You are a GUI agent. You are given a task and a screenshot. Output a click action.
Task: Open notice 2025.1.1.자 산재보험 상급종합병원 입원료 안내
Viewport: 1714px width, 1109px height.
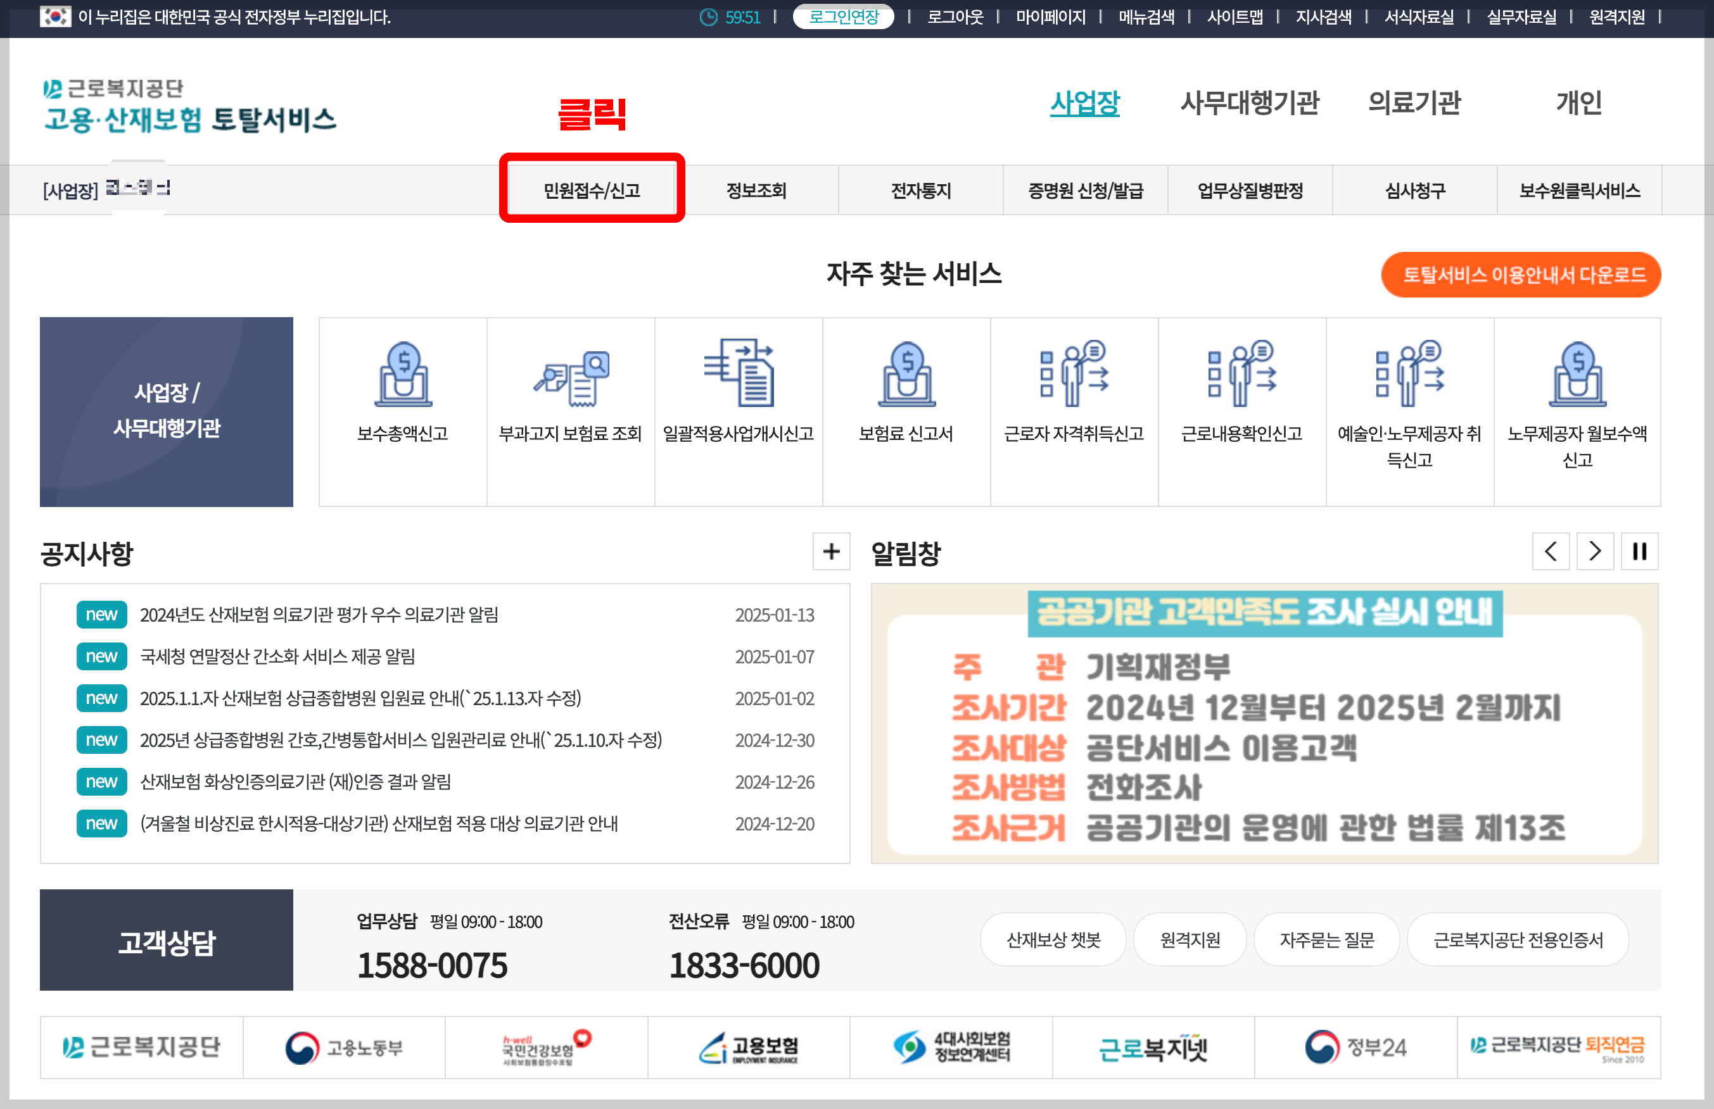point(360,698)
